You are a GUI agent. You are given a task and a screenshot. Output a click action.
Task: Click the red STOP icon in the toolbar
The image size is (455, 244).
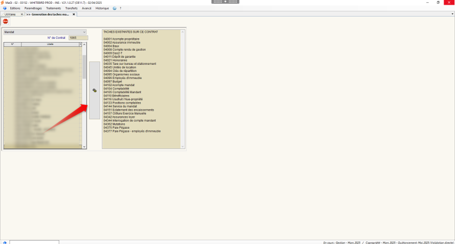tap(5, 21)
